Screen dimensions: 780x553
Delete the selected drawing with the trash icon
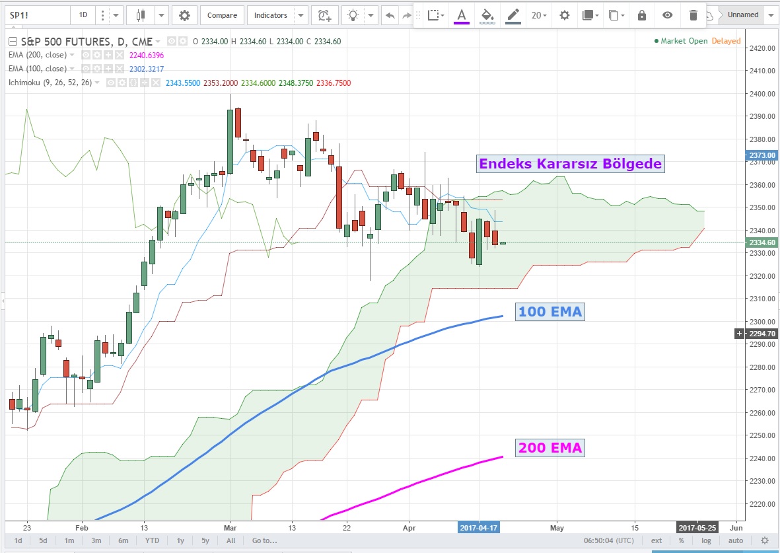click(693, 15)
